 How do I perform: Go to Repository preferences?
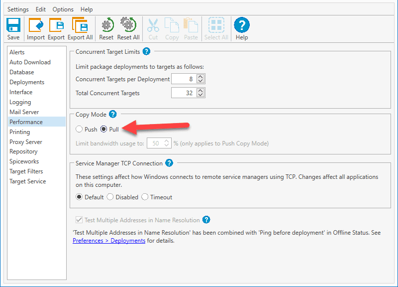click(36, 151)
